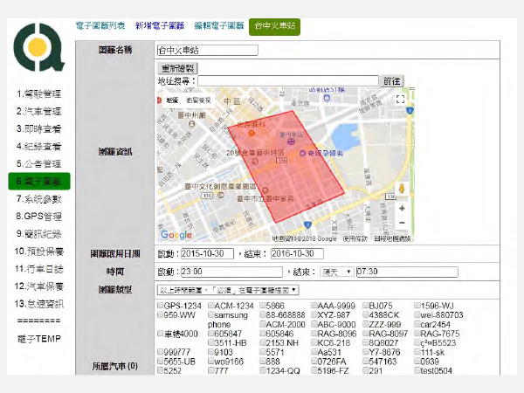Click the start date field 2015-10-30
This screenshot has width=524, height=393.
coord(207,253)
